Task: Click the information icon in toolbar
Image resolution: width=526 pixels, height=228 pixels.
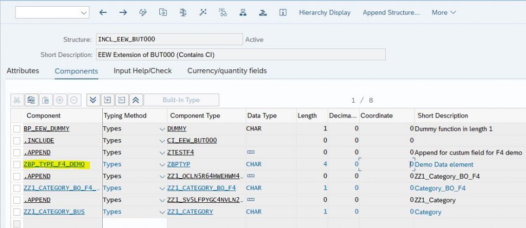Action: tap(283, 12)
